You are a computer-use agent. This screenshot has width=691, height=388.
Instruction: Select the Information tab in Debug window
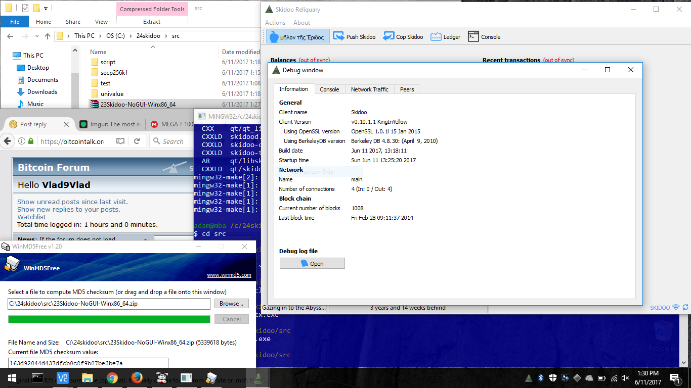point(293,89)
